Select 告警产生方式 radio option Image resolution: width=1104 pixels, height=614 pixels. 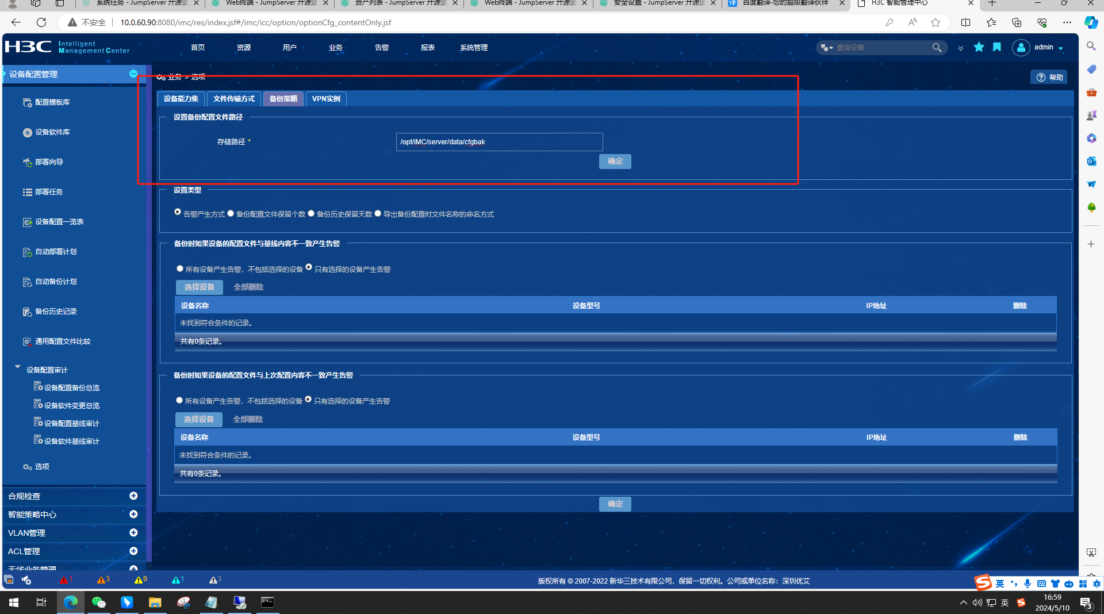click(178, 212)
